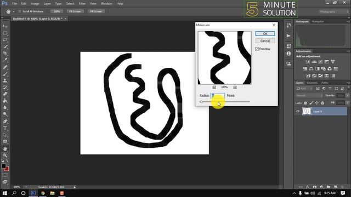Select the Brush tool

point(5,74)
